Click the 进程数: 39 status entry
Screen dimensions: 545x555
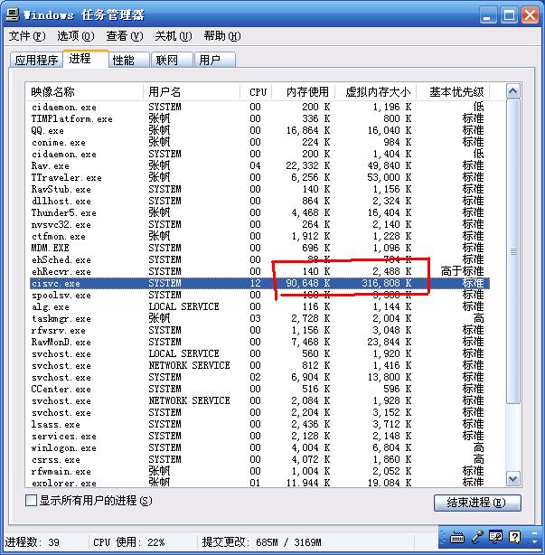[32, 542]
